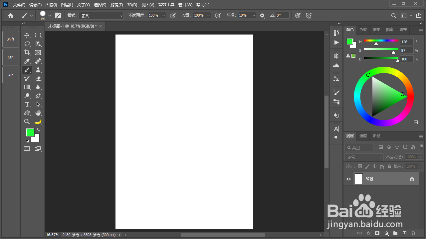Click the brush angle input field
Screen dimensions: 426x239
tap(282, 15)
